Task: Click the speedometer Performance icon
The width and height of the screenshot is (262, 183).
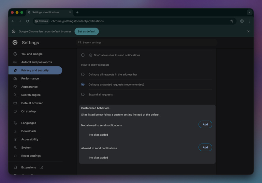Action: pos(15,78)
